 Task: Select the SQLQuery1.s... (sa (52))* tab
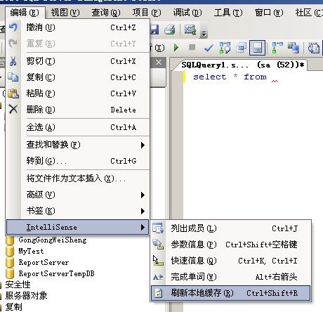point(242,65)
